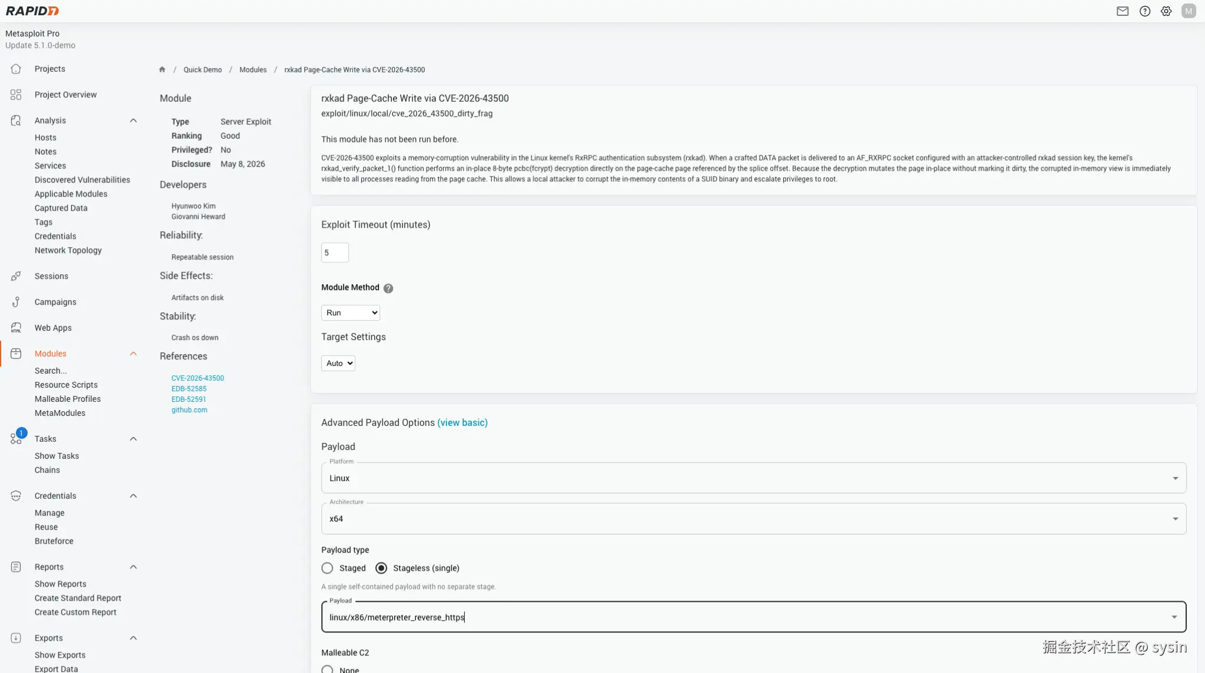
Task: Open the github.com reference link
Action: click(189, 410)
